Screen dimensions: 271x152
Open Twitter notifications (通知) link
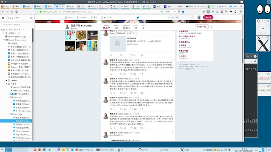coord(94,17)
